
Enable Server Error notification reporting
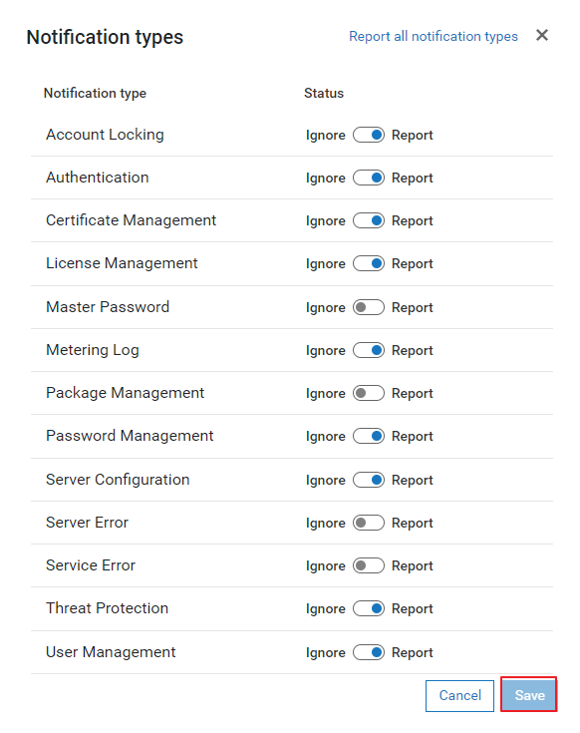369,523
